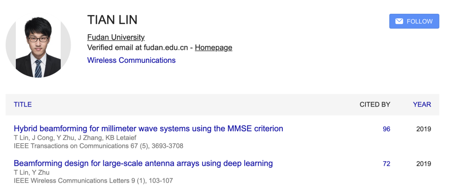The image size is (449, 189).
Task: Click the author list T Lin, J Cong, Y Zhu
Action: tap(75, 138)
